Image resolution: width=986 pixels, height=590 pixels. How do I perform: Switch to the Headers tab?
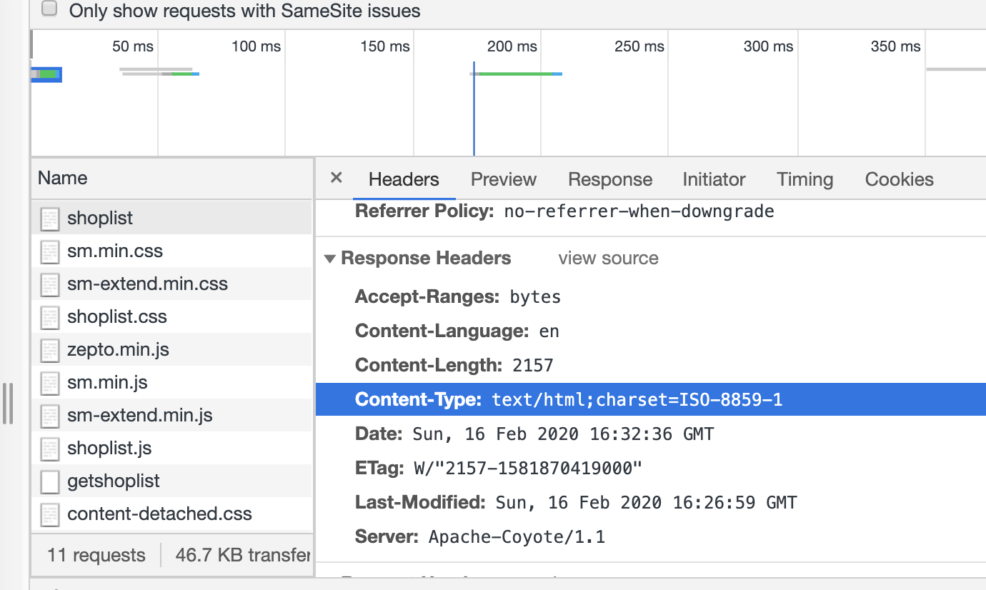point(404,179)
